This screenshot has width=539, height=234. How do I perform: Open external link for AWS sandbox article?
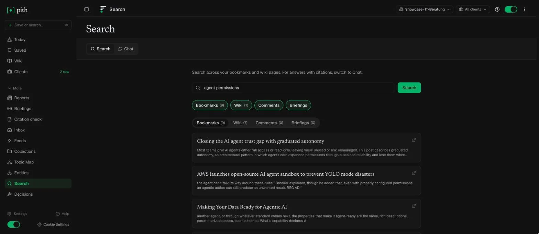414,173
